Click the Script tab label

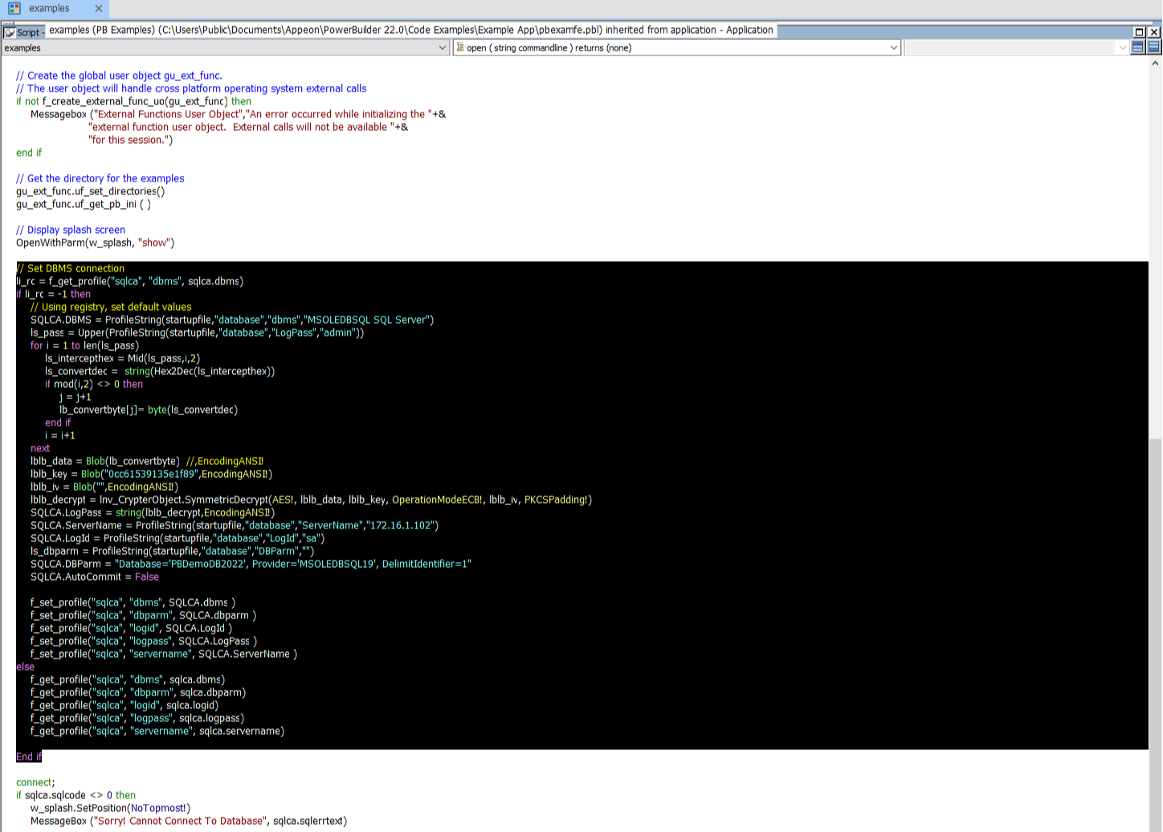27,32
